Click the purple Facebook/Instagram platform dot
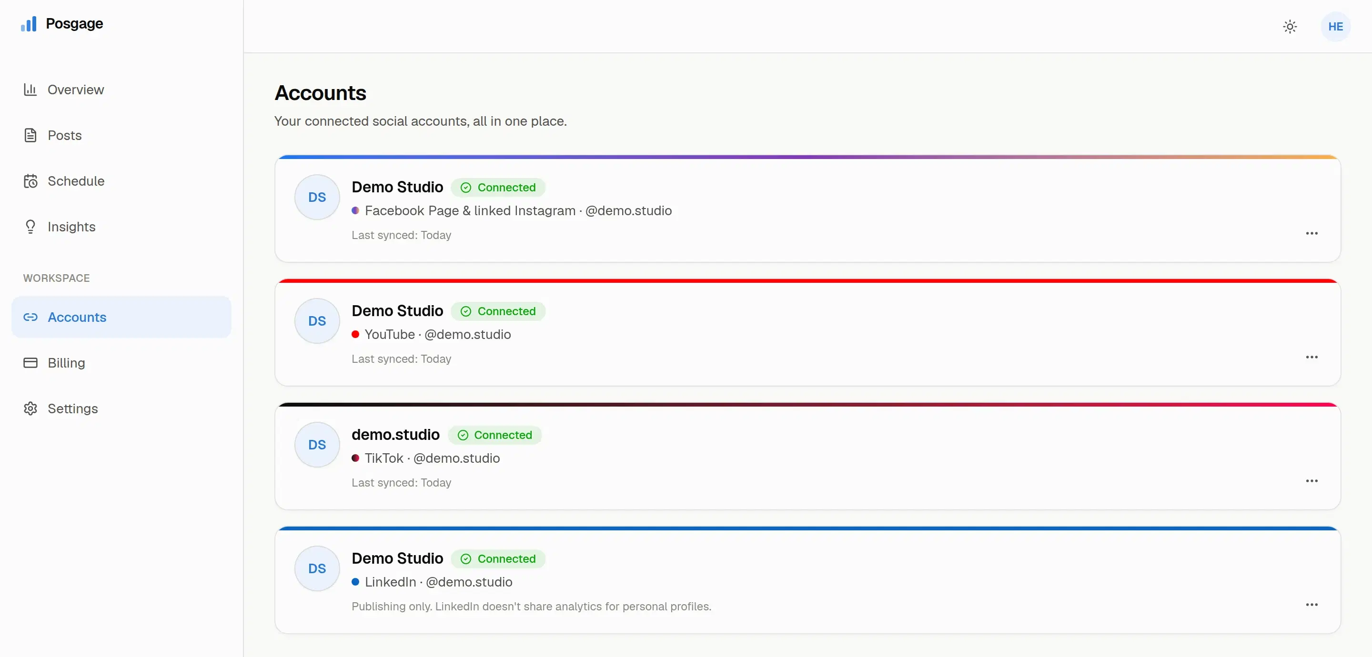1372x657 pixels. (x=355, y=211)
